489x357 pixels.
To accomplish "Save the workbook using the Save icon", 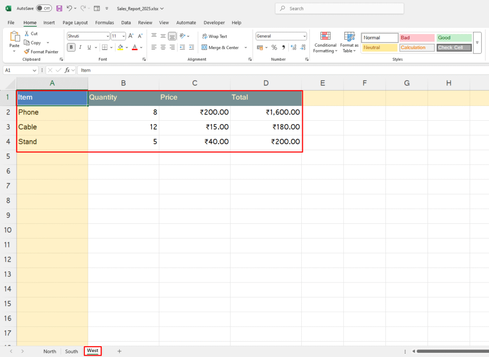I will pyautogui.click(x=59, y=9).
